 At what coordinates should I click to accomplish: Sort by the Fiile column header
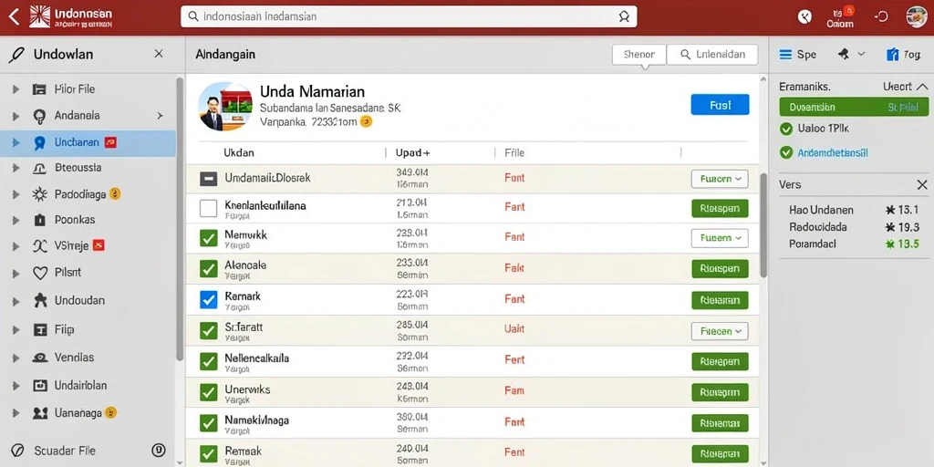point(514,152)
